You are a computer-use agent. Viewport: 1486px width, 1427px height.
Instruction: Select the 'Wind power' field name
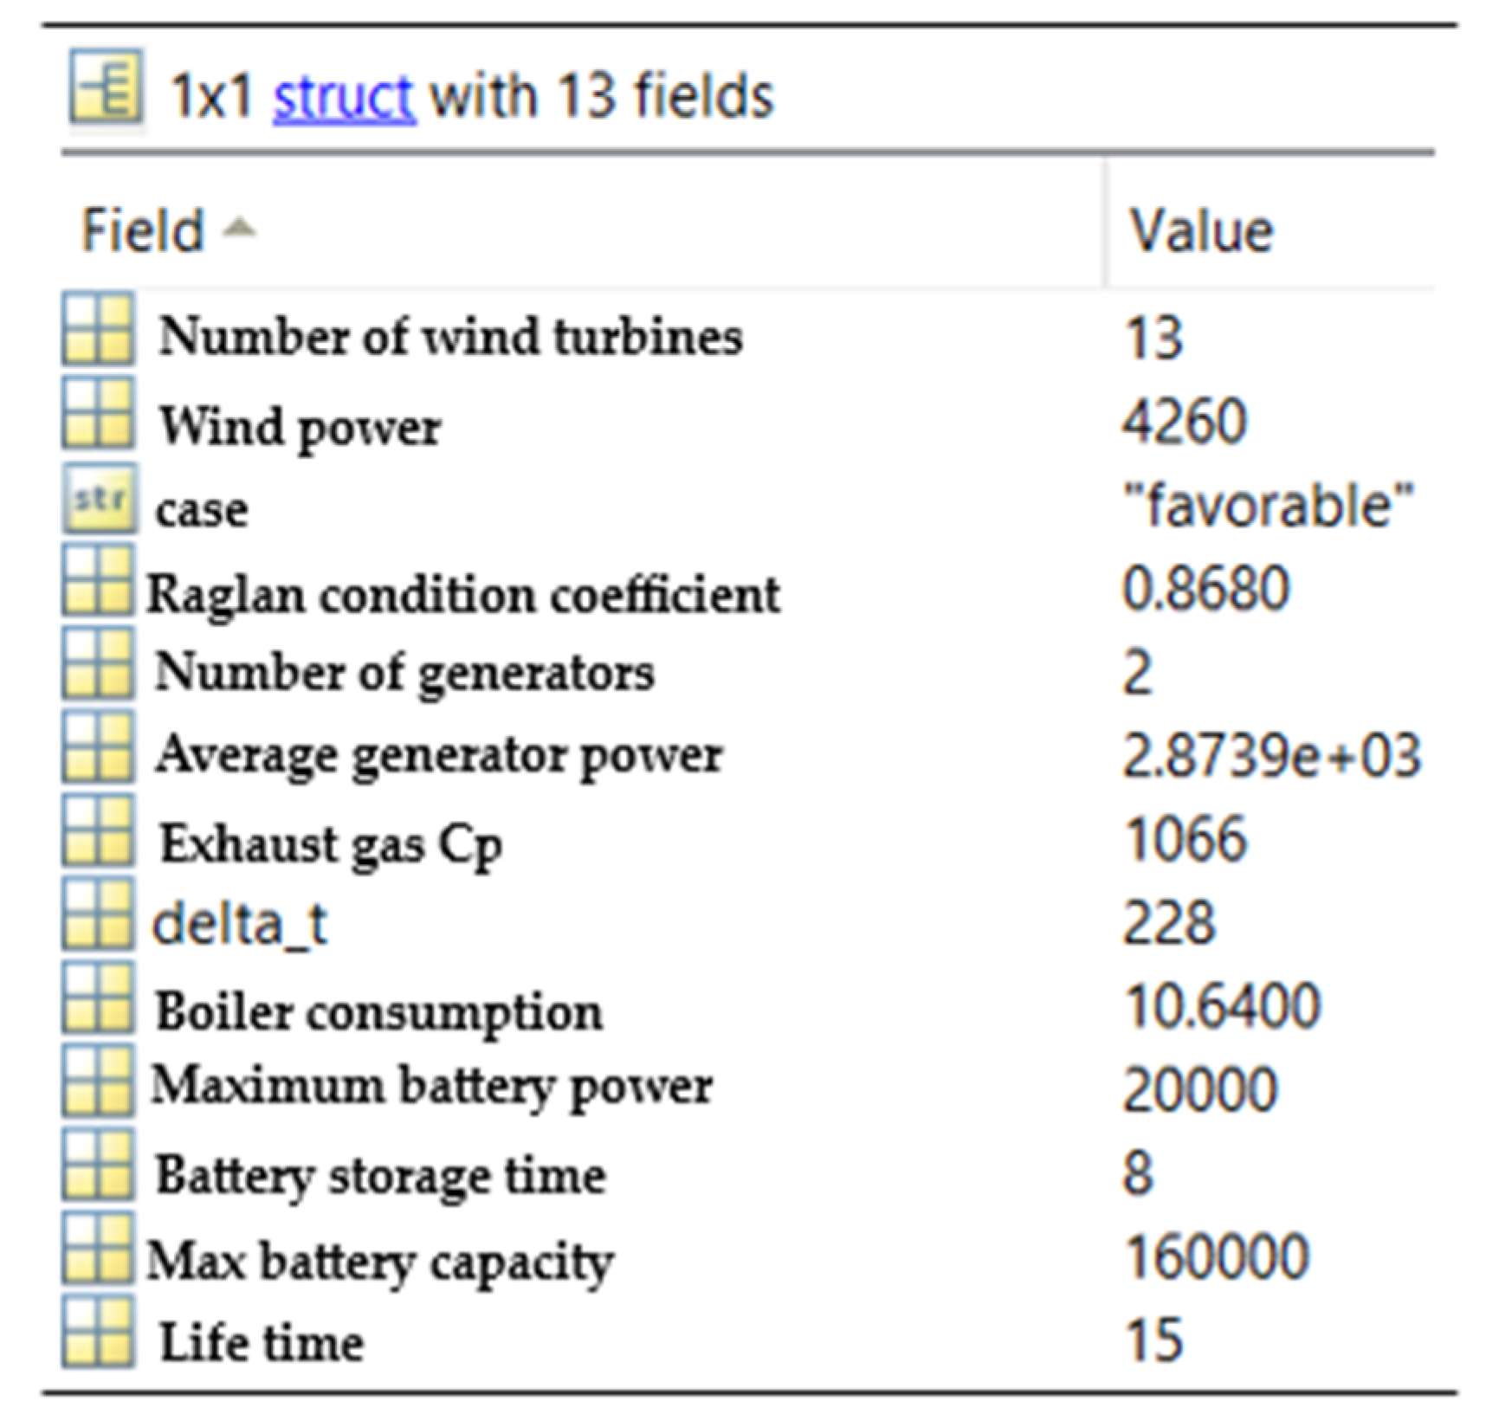pos(300,428)
